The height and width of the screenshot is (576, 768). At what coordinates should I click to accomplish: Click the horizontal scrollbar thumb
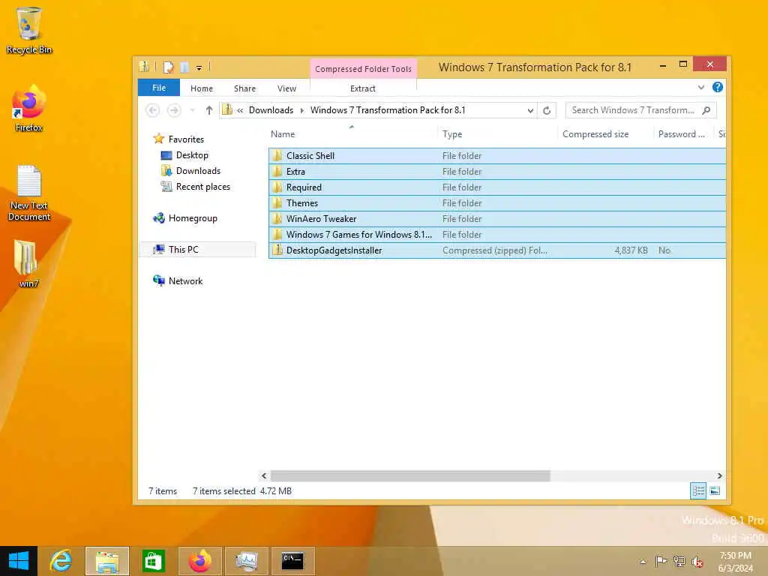pos(410,475)
